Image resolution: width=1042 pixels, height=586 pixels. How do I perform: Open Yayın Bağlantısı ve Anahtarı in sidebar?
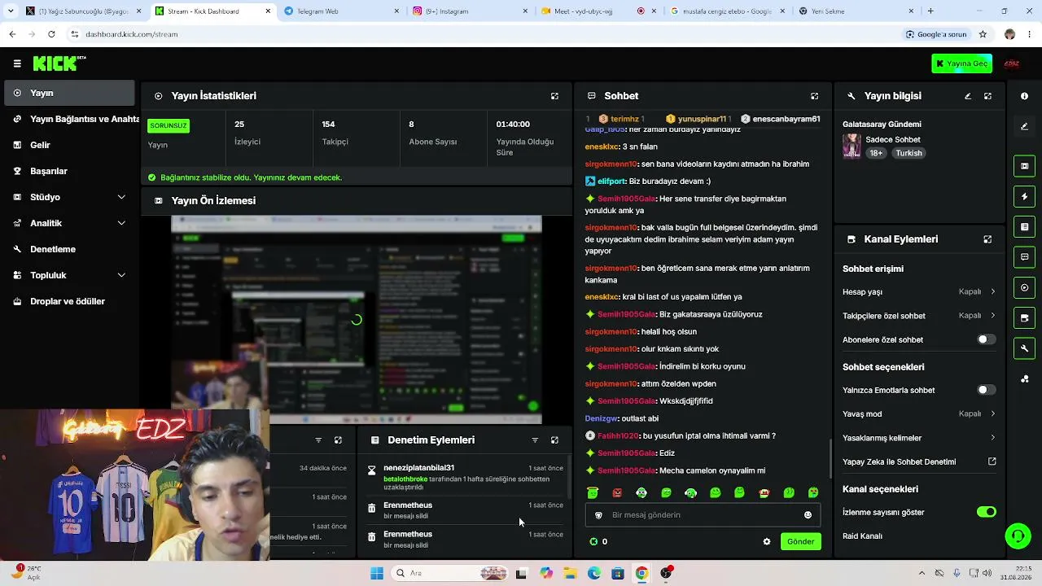[73, 119]
